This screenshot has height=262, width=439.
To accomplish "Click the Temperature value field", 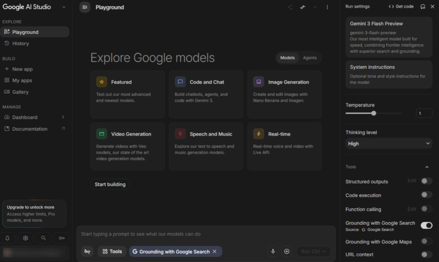I will (424, 113).
